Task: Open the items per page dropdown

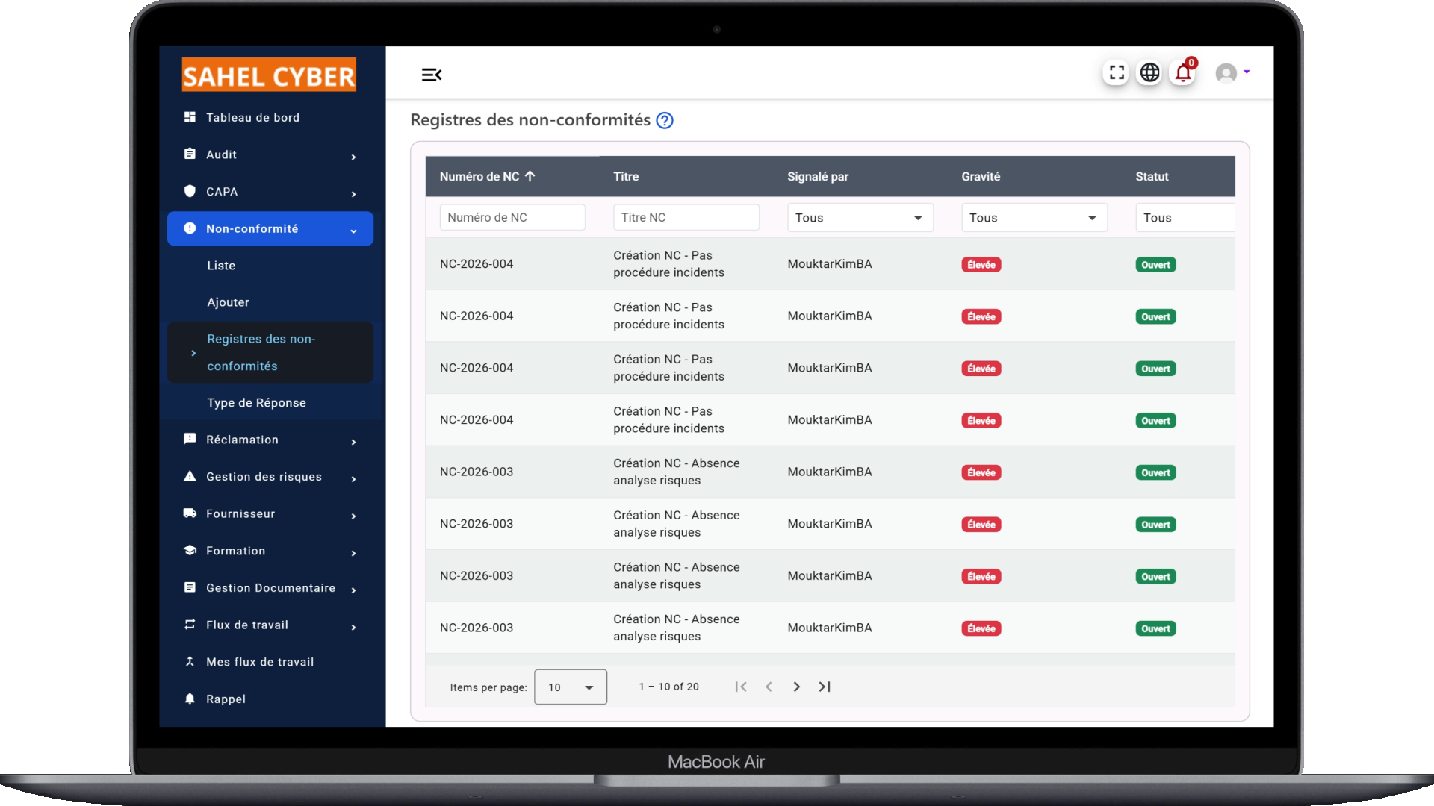Action: coord(571,687)
